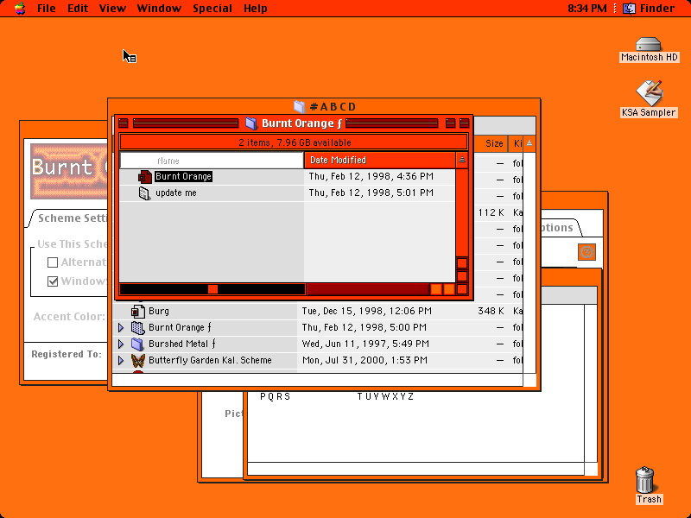The image size is (691, 518).
Task: Sort by the Name column header
Action: coord(212,161)
